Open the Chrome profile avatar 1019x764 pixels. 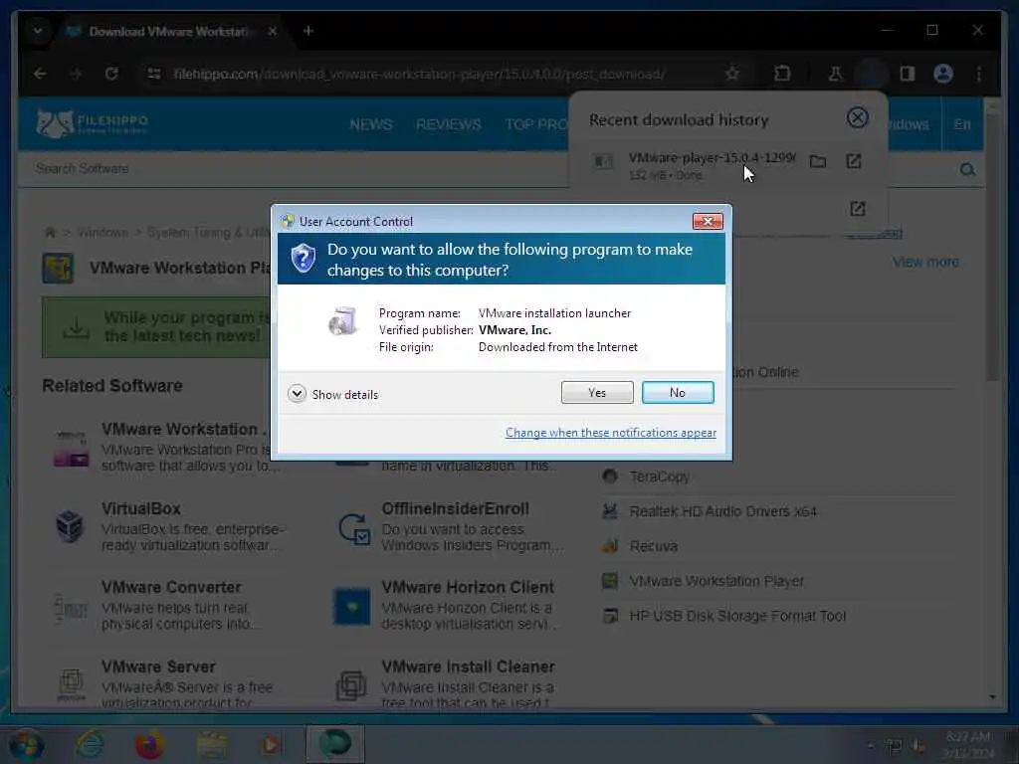coord(943,74)
